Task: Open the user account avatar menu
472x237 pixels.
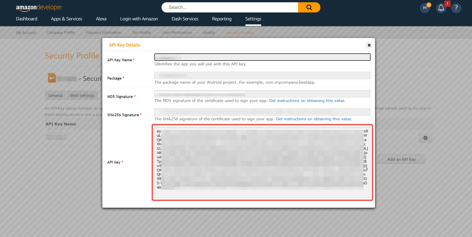Action: click(425, 8)
